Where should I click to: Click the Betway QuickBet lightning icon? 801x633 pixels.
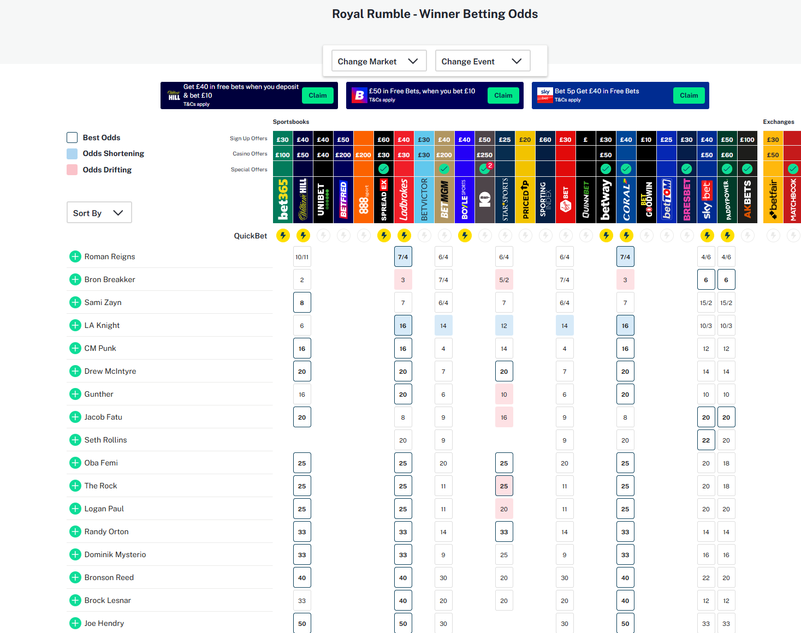tap(606, 235)
